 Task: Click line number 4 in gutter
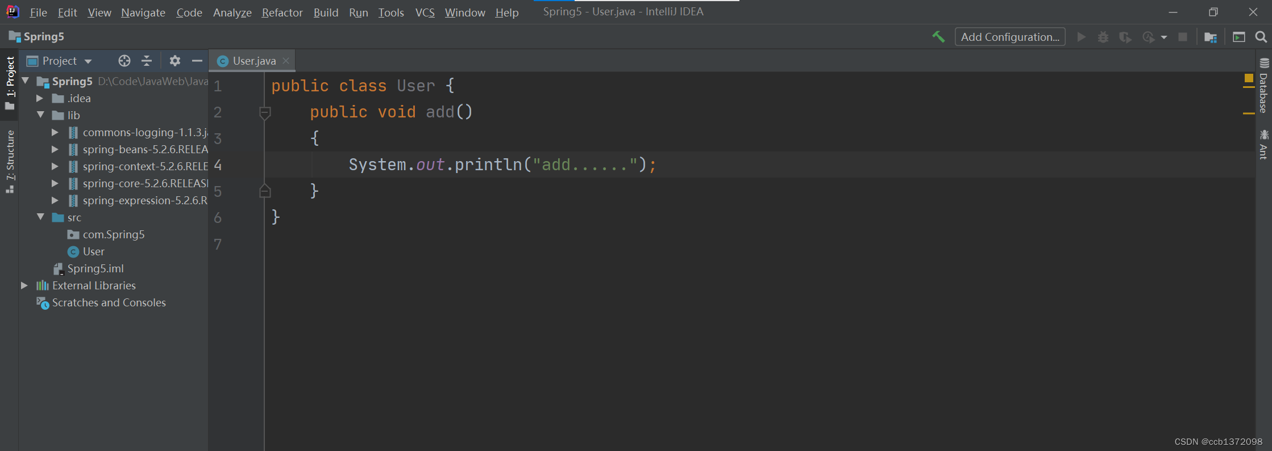(218, 165)
